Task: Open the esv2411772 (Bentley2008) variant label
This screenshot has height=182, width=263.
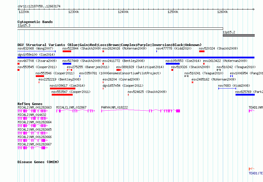Action: click(x=124, y=61)
